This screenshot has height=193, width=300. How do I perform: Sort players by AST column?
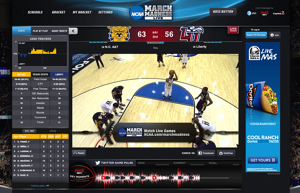click(58, 136)
